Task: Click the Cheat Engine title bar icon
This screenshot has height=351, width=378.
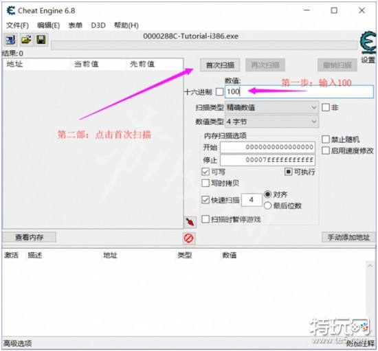Action: 10,10
